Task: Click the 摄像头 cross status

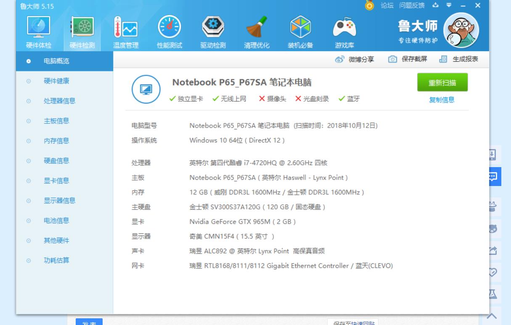Action: (x=273, y=99)
